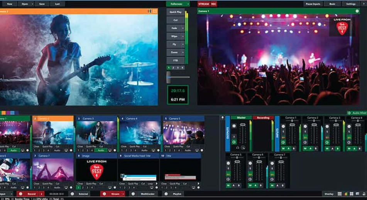Open Camera 1 audio channel settings gear

[283, 126]
